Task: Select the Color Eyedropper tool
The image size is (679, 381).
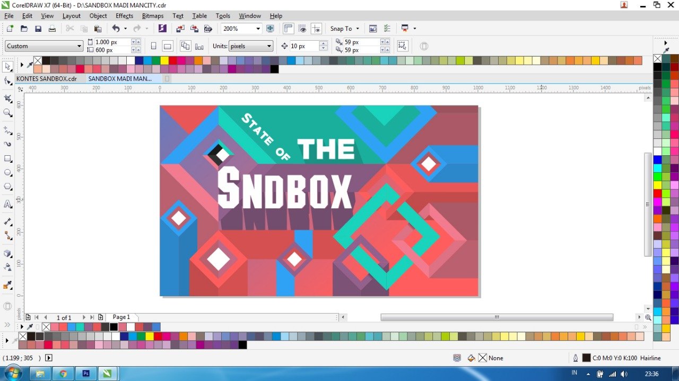Action: pyautogui.click(x=7, y=285)
